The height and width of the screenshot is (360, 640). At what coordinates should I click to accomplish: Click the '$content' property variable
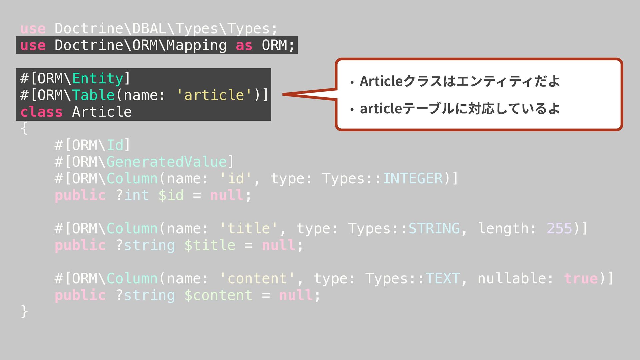pos(218,295)
